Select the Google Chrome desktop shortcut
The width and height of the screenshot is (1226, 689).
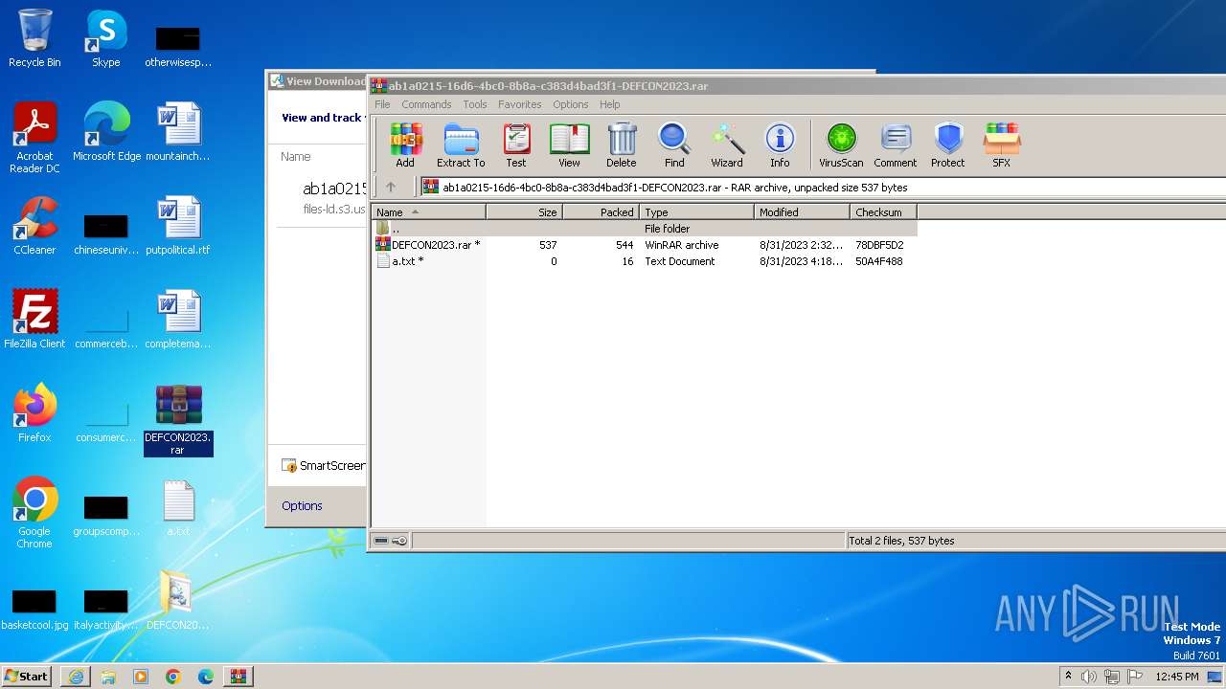[x=34, y=513]
